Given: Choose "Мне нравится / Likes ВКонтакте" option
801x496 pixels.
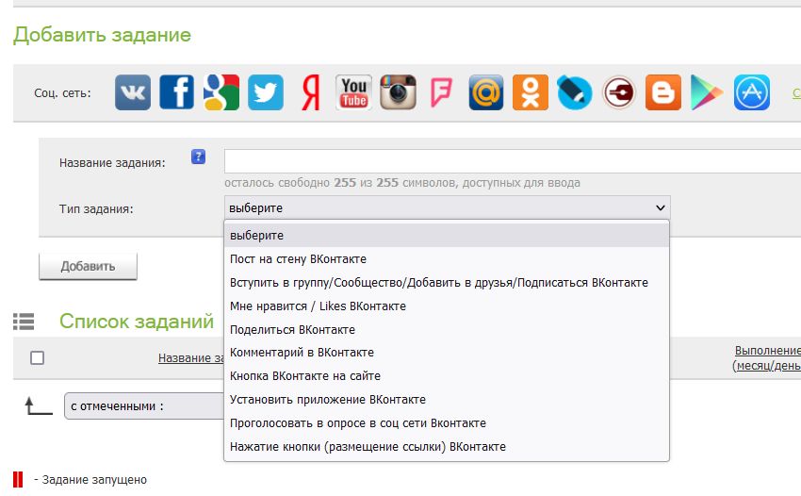Looking at the screenshot, I should pyautogui.click(x=318, y=306).
